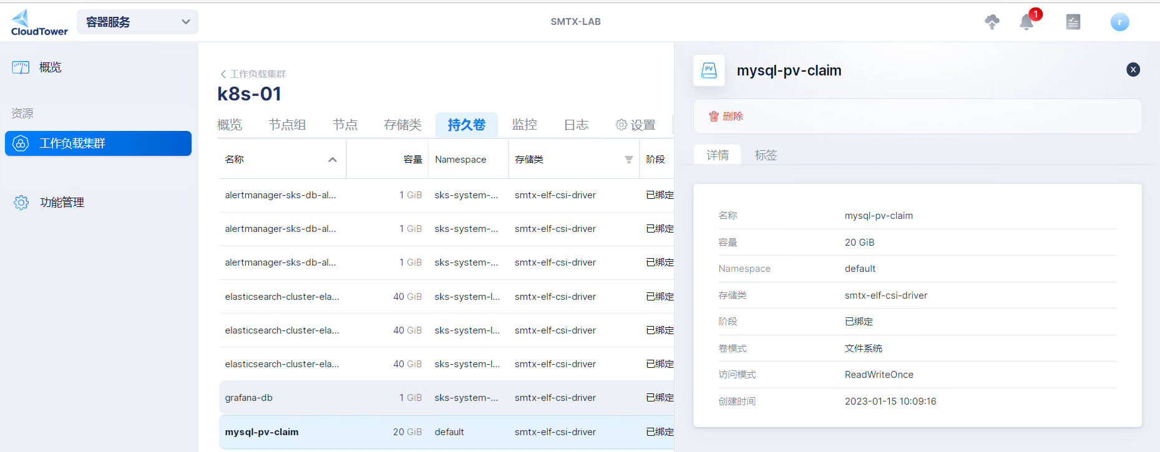Screen dimensions: 1160x452
Task: Open the task list icon in header
Action: [1073, 22]
